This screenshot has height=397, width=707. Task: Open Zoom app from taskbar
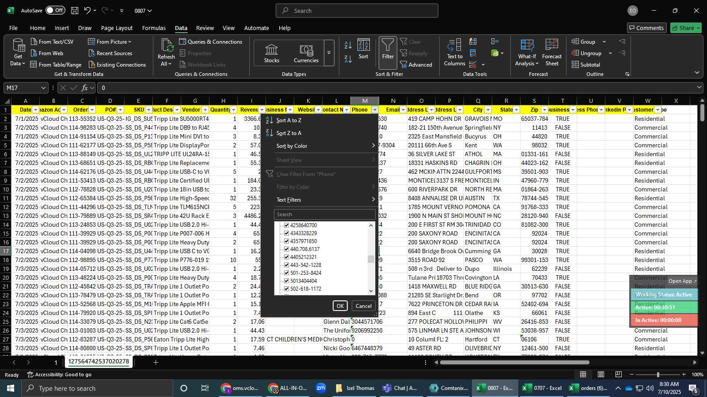[321, 388]
